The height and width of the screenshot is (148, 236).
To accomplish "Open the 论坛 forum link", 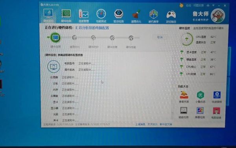I will coord(188,6).
